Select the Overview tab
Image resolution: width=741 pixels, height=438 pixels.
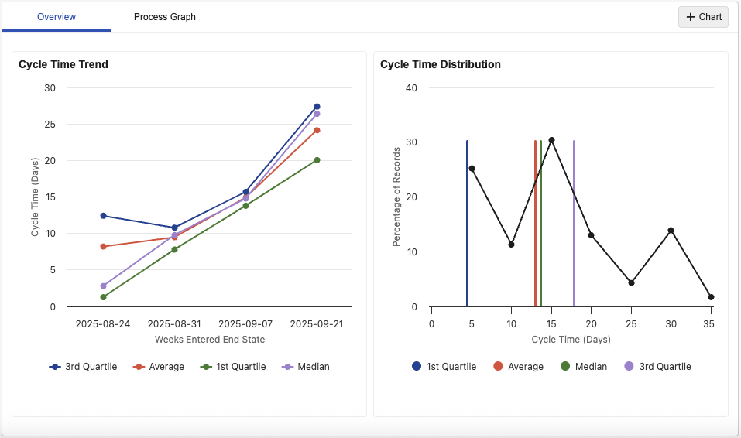coord(57,17)
